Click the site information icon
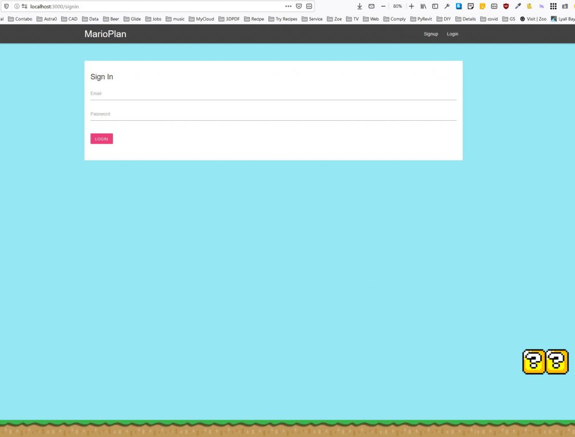The image size is (575, 437). click(x=17, y=6)
